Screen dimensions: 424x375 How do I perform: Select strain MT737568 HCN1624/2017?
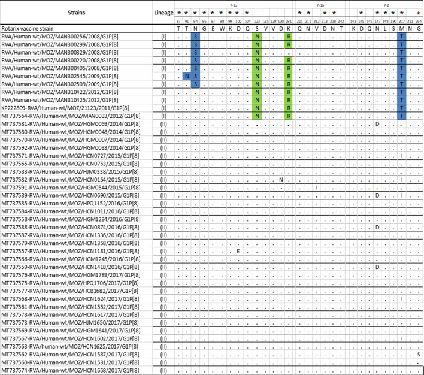(x=70, y=299)
